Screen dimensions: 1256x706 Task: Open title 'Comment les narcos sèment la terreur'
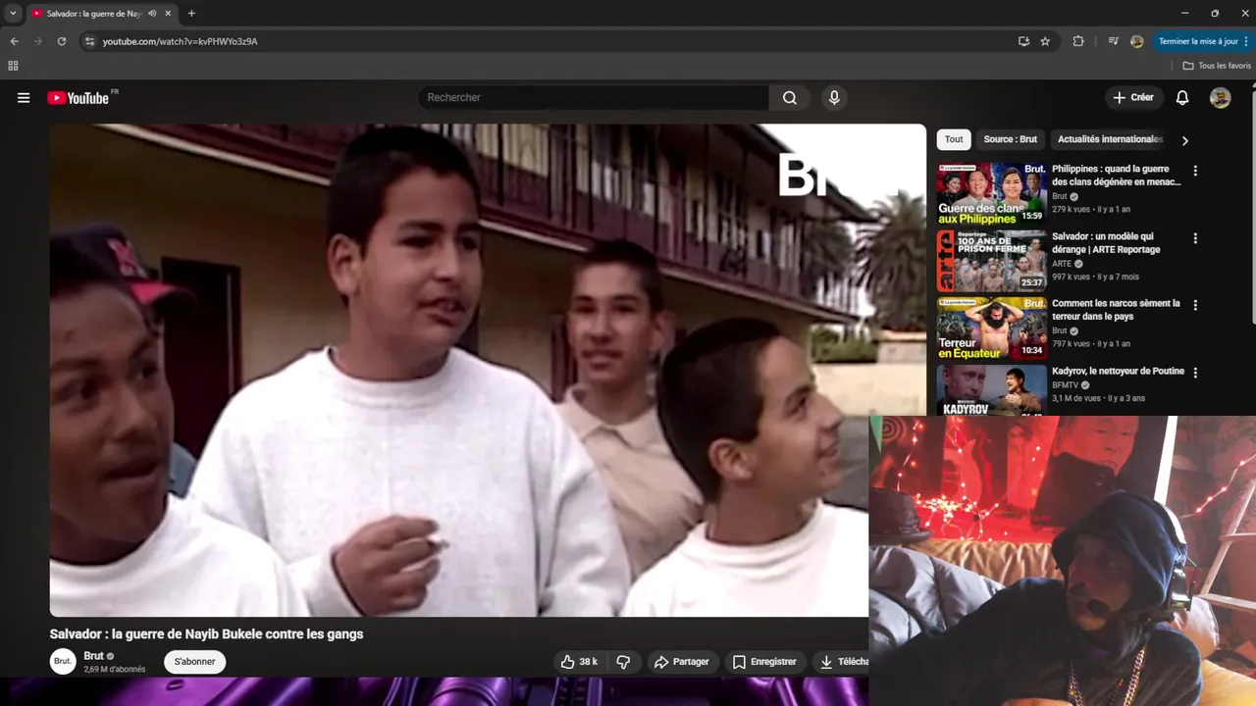(1116, 310)
